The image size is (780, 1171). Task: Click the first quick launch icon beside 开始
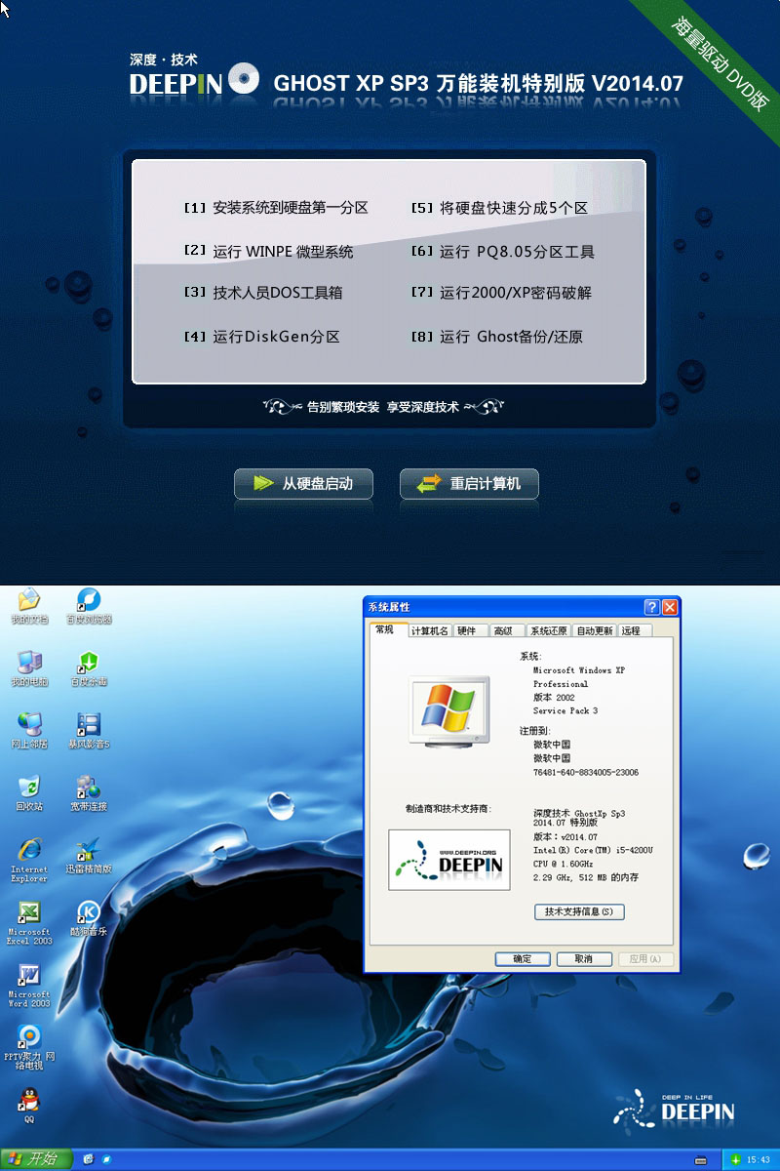tap(89, 1159)
